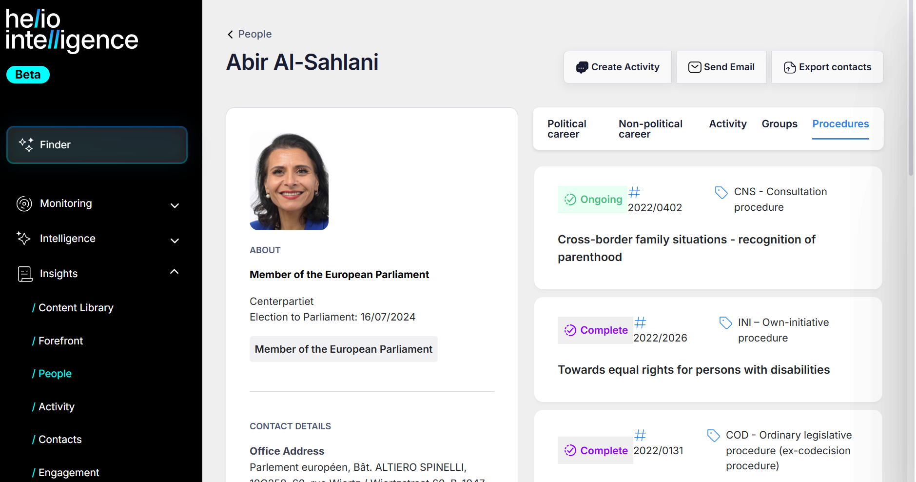Click the Insights document icon
The width and height of the screenshot is (916, 482).
coord(25,274)
